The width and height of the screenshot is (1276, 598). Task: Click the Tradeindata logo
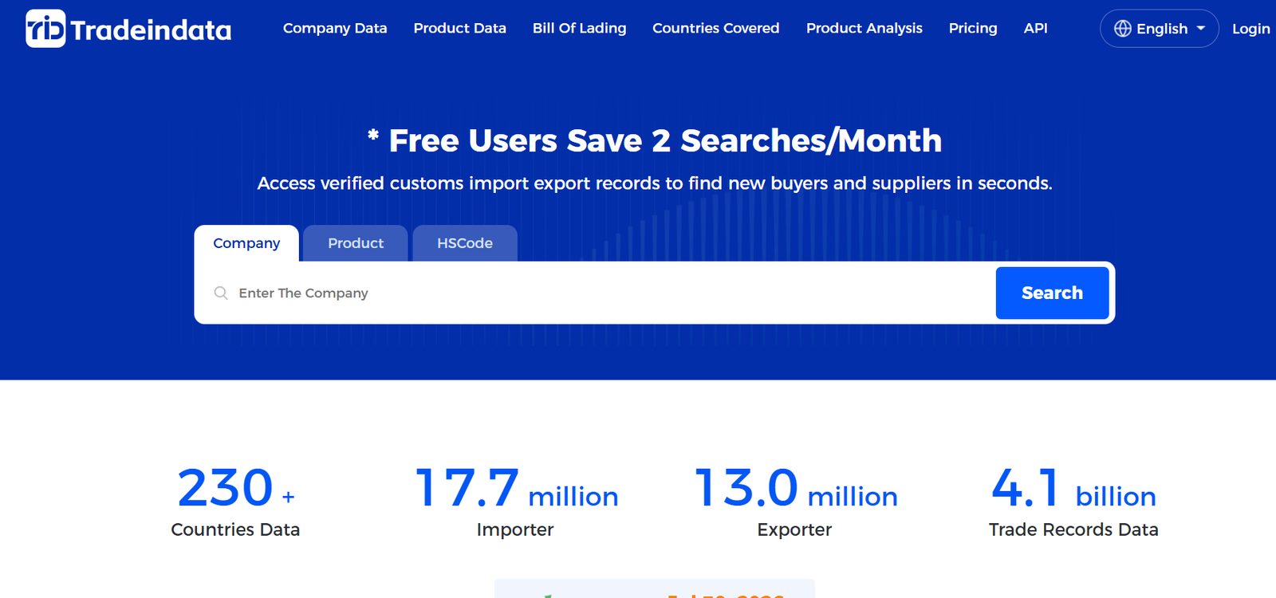pos(128,29)
